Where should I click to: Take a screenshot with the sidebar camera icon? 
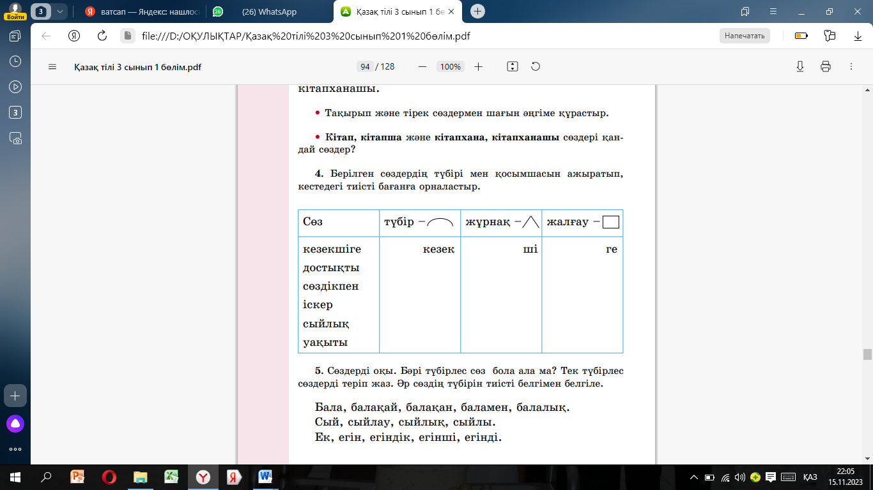coord(15,138)
